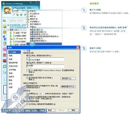Choose 选项 in the status menu
Screen dimensions: 130x114
(x=44, y=44)
